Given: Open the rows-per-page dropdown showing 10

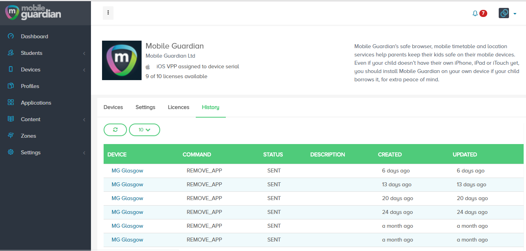Looking at the screenshot, I should point(144,130).
